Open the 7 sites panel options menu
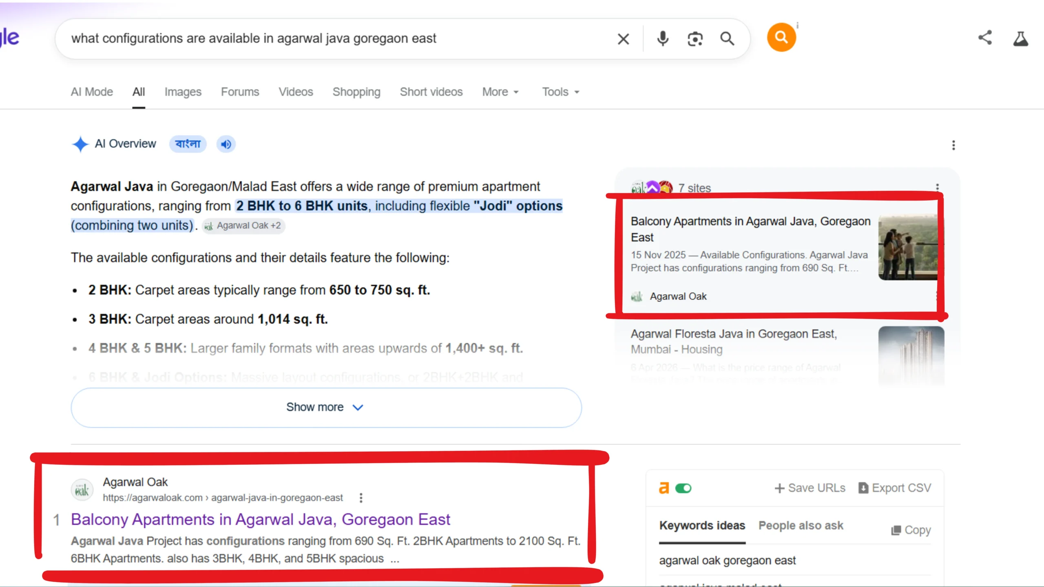Viewport: 1044px width, 587px height. (937, 187)
